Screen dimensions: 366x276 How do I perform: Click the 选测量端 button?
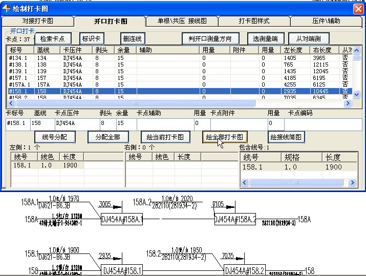click(x=265, y=39)
